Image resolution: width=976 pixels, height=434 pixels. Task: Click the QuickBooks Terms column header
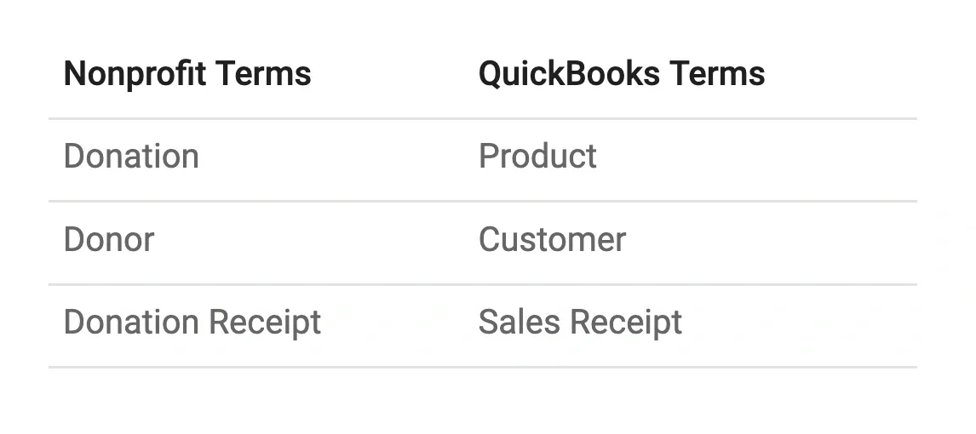coord(622,74)
